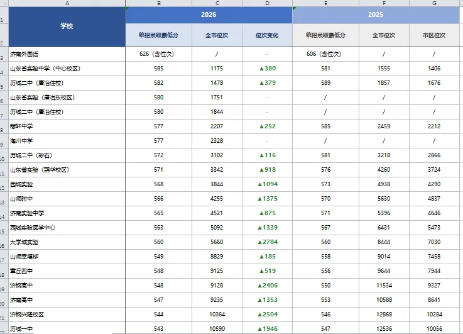
Task: Click the cell with value 2207
Action: [x=217, y=126]
